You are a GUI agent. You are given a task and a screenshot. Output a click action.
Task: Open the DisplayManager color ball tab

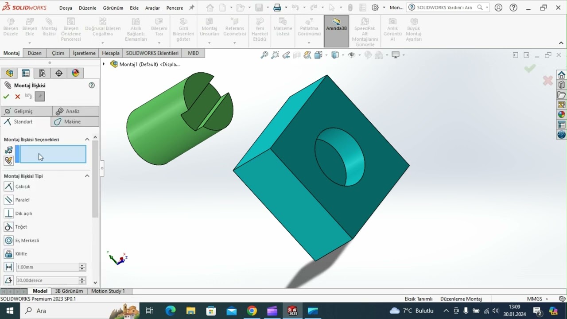pyautogui.click(x=75, y=73)
